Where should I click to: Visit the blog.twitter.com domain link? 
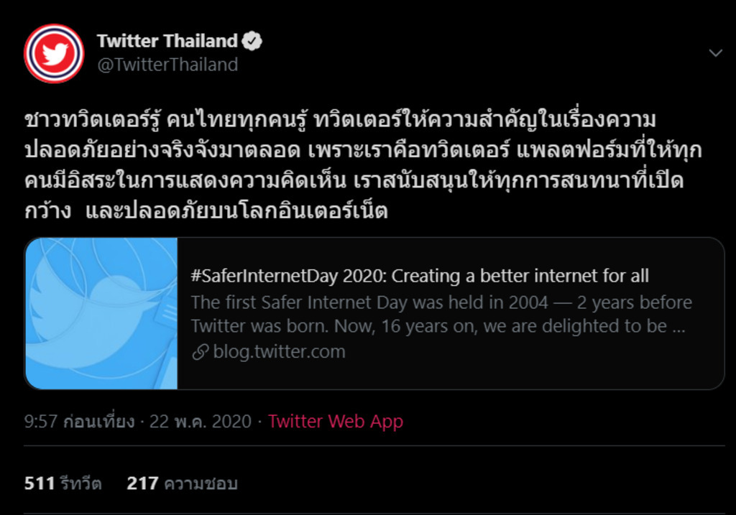pyautogui.click(x=279, y=352)
